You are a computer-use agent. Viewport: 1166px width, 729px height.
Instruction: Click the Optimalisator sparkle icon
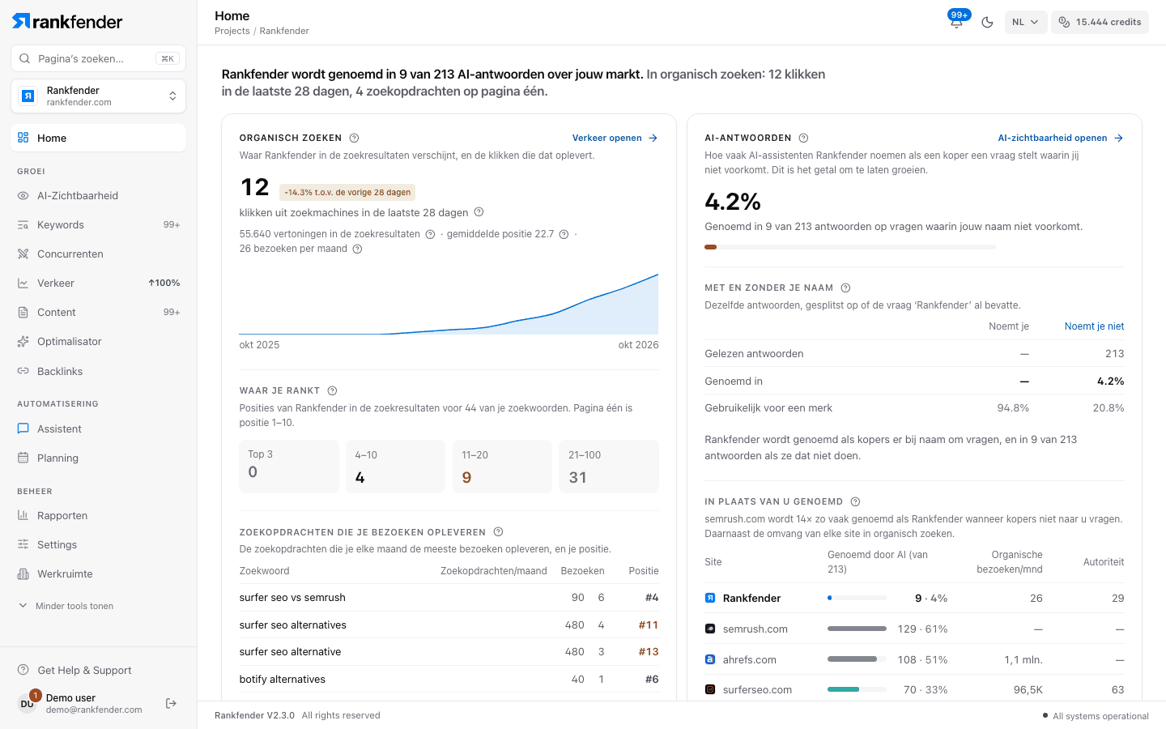pos(23,341)
